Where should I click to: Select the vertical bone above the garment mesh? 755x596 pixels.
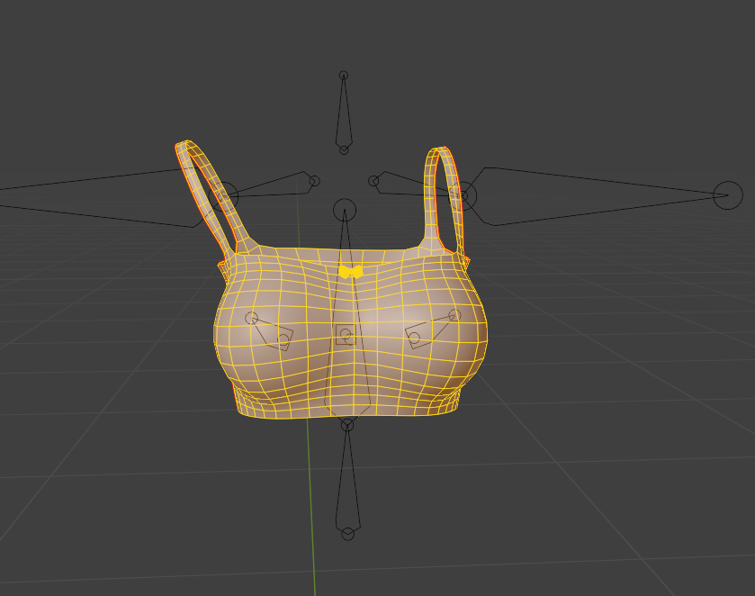(344, 113)
